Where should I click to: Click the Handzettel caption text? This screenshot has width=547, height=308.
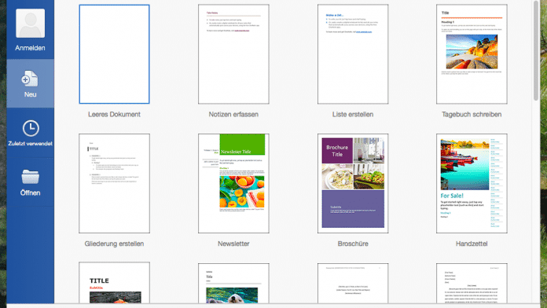pyautogui.click(x=472, y=244)
